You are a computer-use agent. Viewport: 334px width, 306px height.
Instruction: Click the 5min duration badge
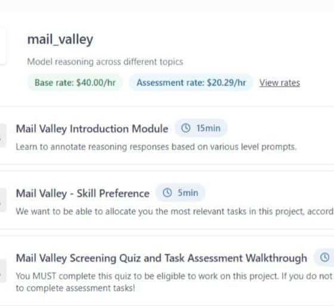[180, 192]
